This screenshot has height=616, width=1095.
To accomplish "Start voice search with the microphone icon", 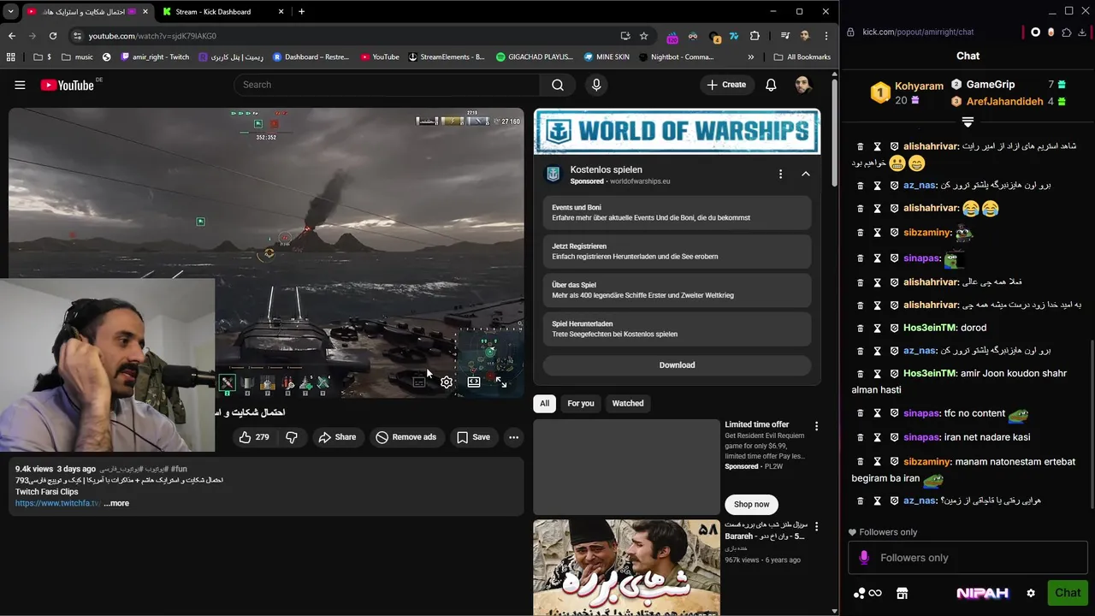I will [596, 85].
